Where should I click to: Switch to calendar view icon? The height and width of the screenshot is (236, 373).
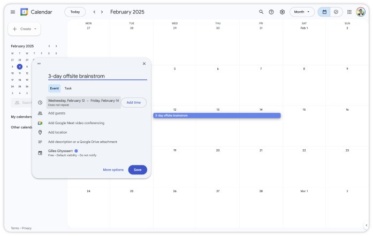pos(324,12)
